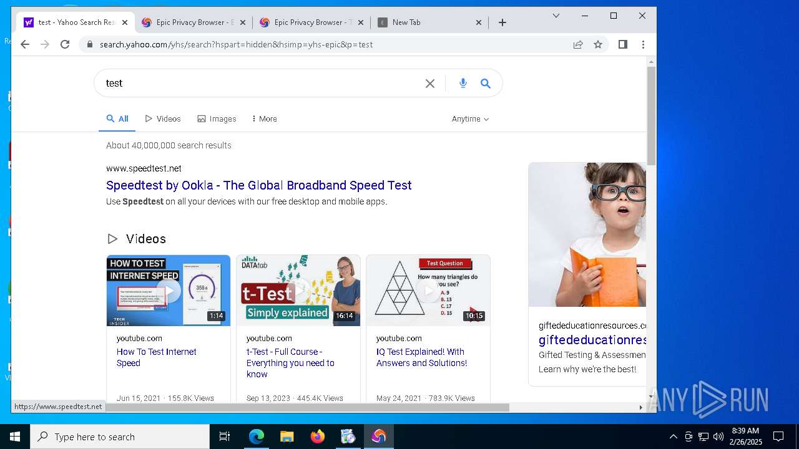This screenshot has height=449, width=799.
Task: Clear the Yahoo search box text
Action: [x=430, y=84]
